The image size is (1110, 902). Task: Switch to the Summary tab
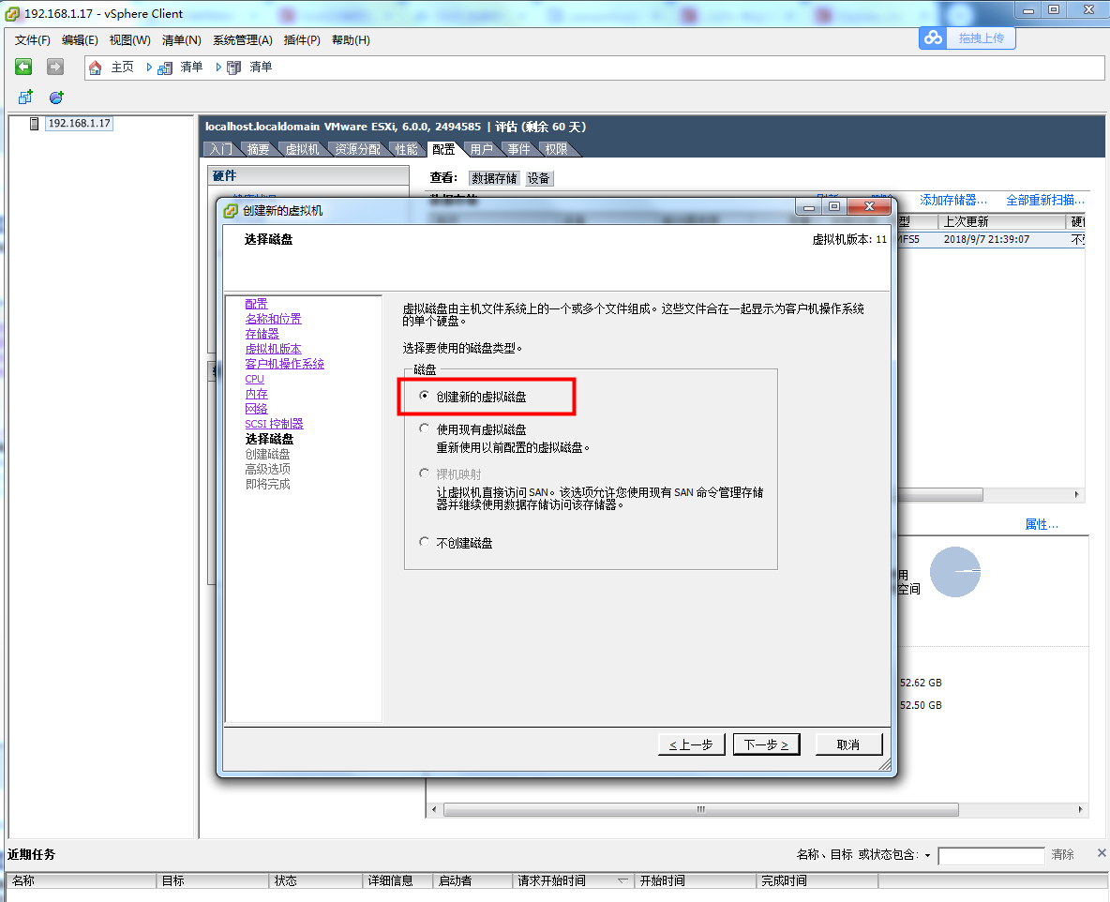click(259, 149)
